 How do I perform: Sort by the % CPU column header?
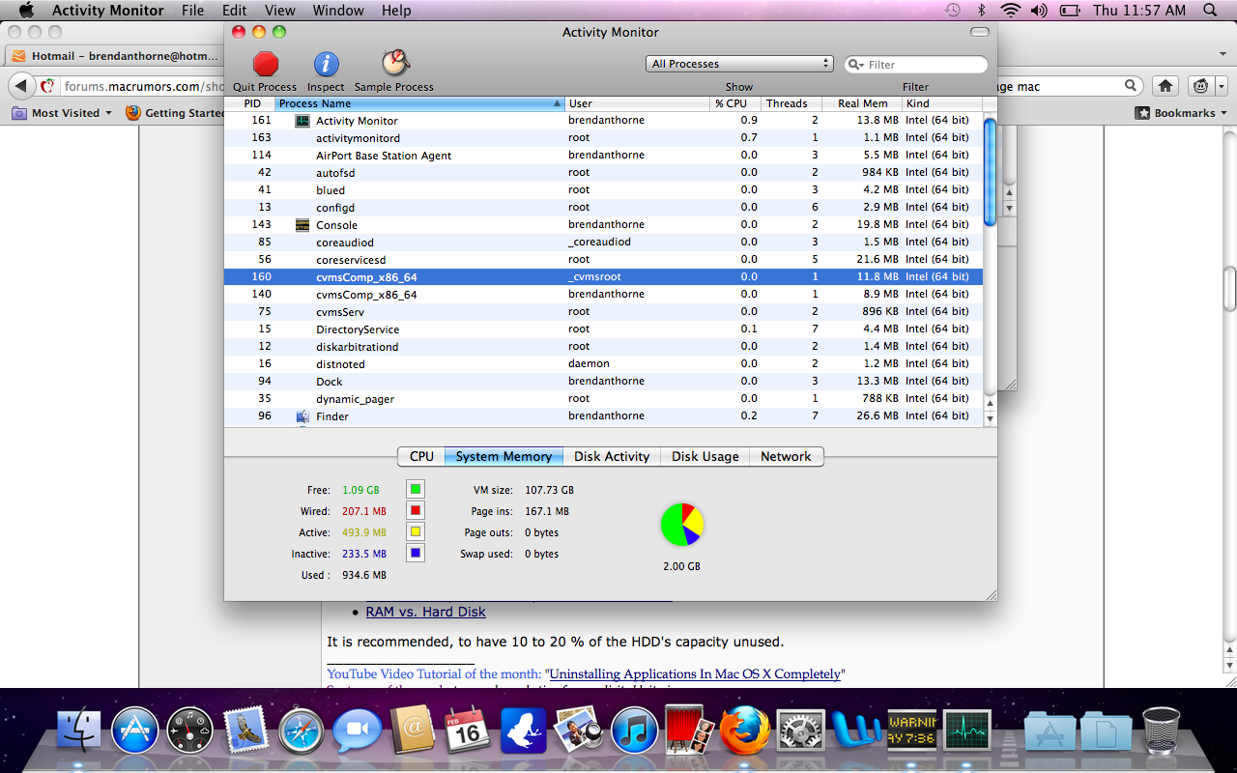coord(734,103)
